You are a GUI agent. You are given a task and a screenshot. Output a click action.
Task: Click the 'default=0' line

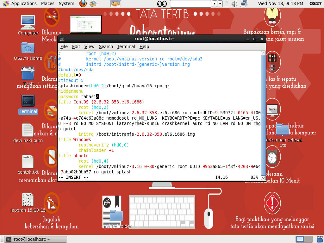coord(70,75)
